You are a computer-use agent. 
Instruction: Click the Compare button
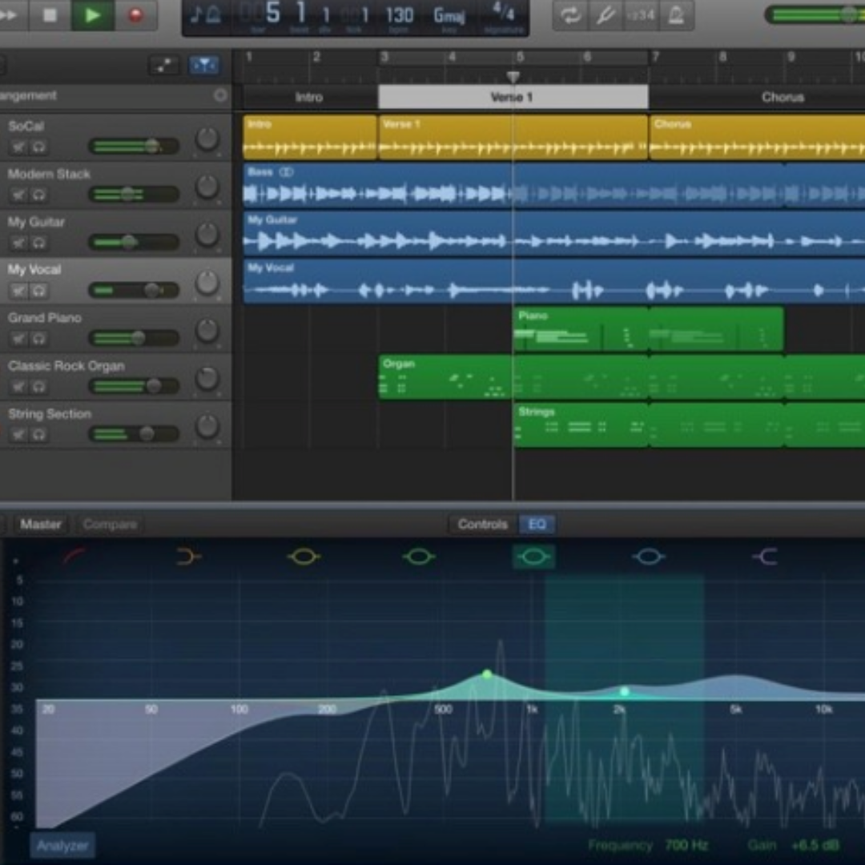[x=110, y=525]
